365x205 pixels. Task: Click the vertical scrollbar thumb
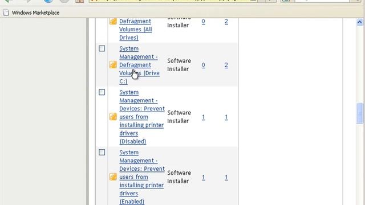359,113
